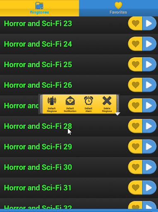
Task: Open the Ringtones tab
Action: tap(39, 8)
